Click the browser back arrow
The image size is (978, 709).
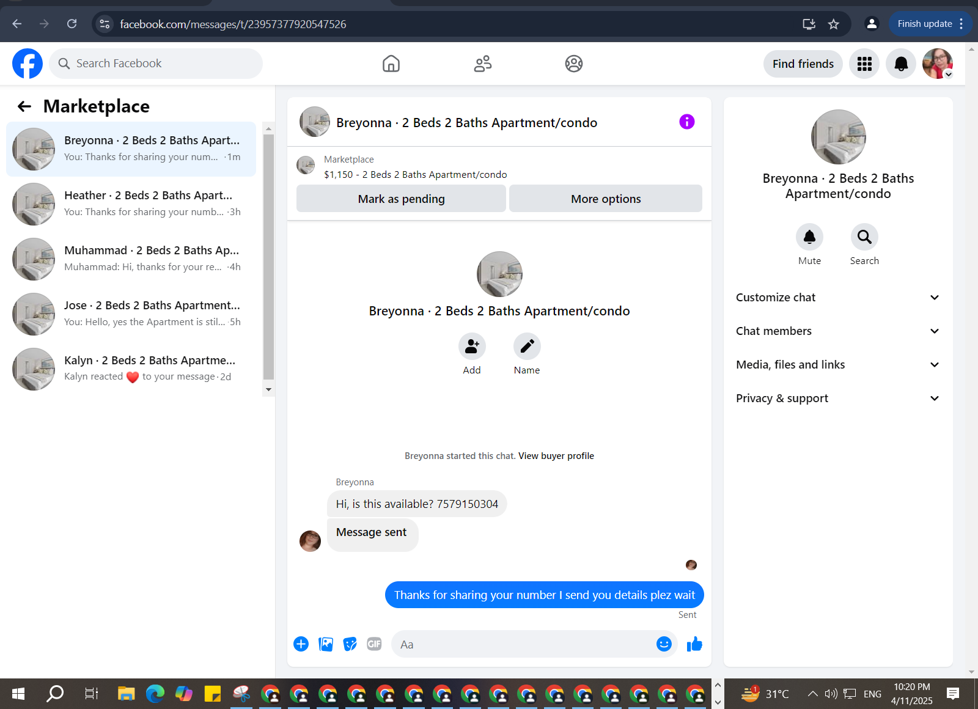[x=17, y=24]
